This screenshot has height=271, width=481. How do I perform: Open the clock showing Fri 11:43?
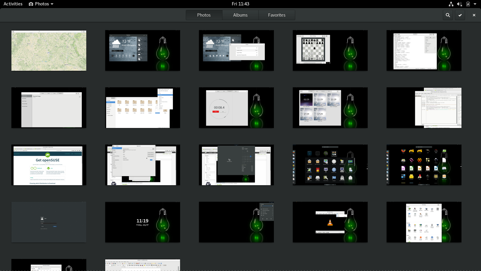240,4
